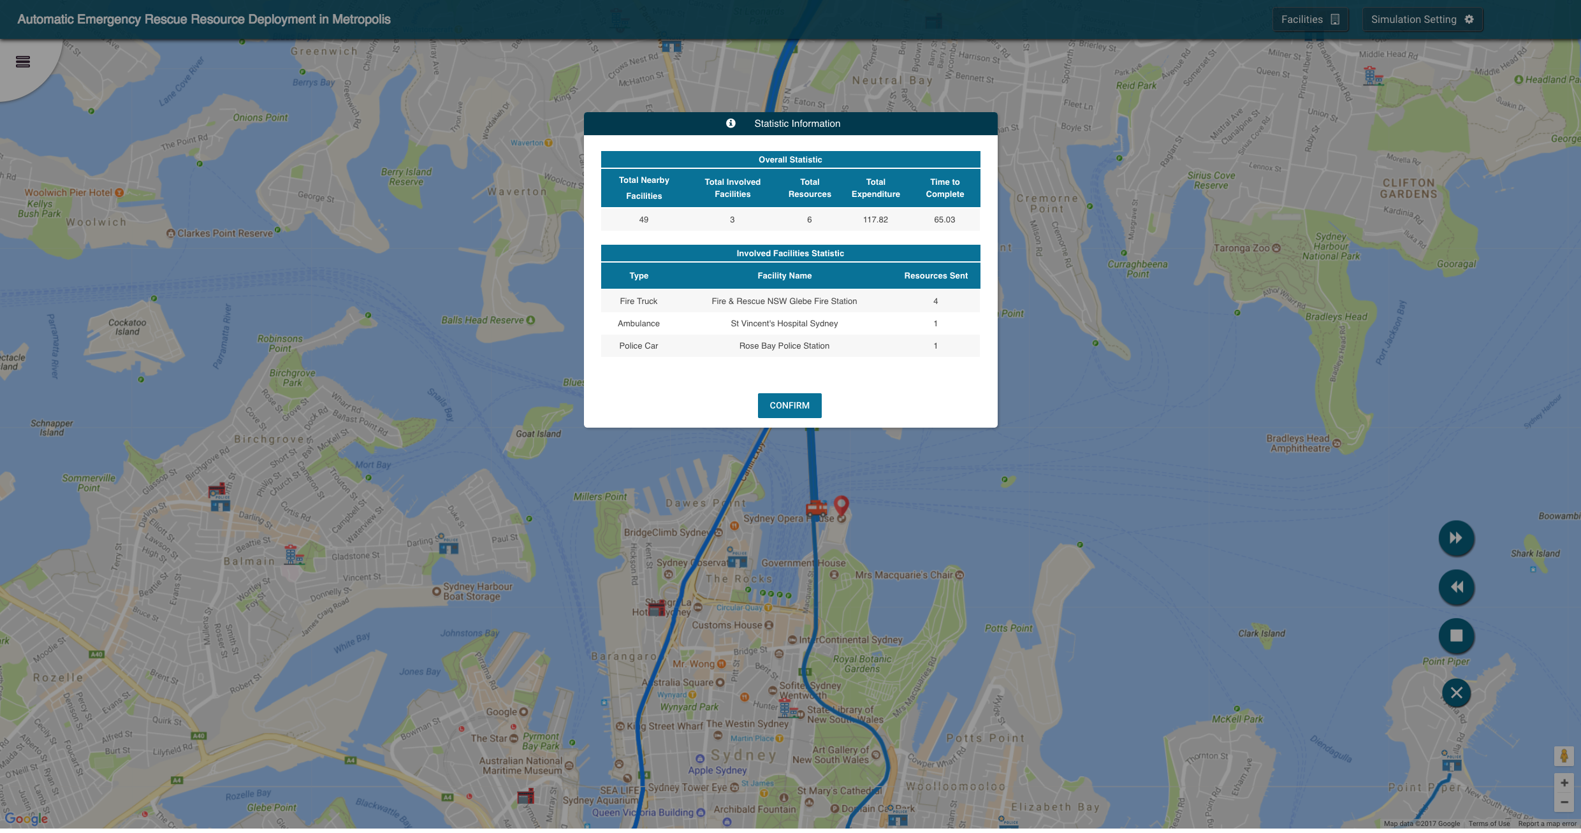Click the info icon in Statistic Information header
Image resolution: width=1581 pixels, height=833 pixels.
[731, 124]
